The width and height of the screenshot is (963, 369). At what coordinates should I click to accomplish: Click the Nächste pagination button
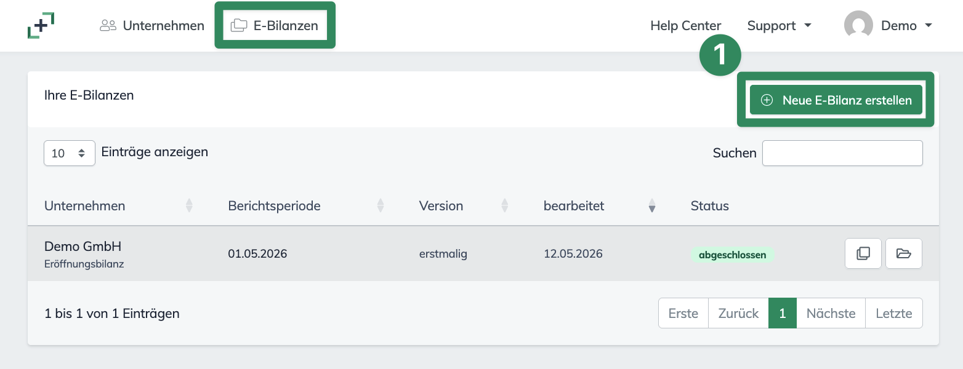tap(831, 313)
